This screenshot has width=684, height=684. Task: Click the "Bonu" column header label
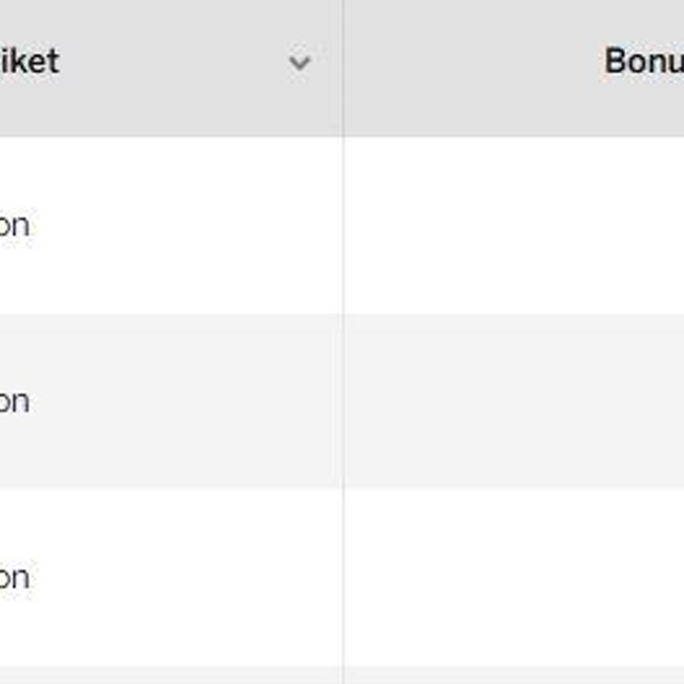point(643,61)
